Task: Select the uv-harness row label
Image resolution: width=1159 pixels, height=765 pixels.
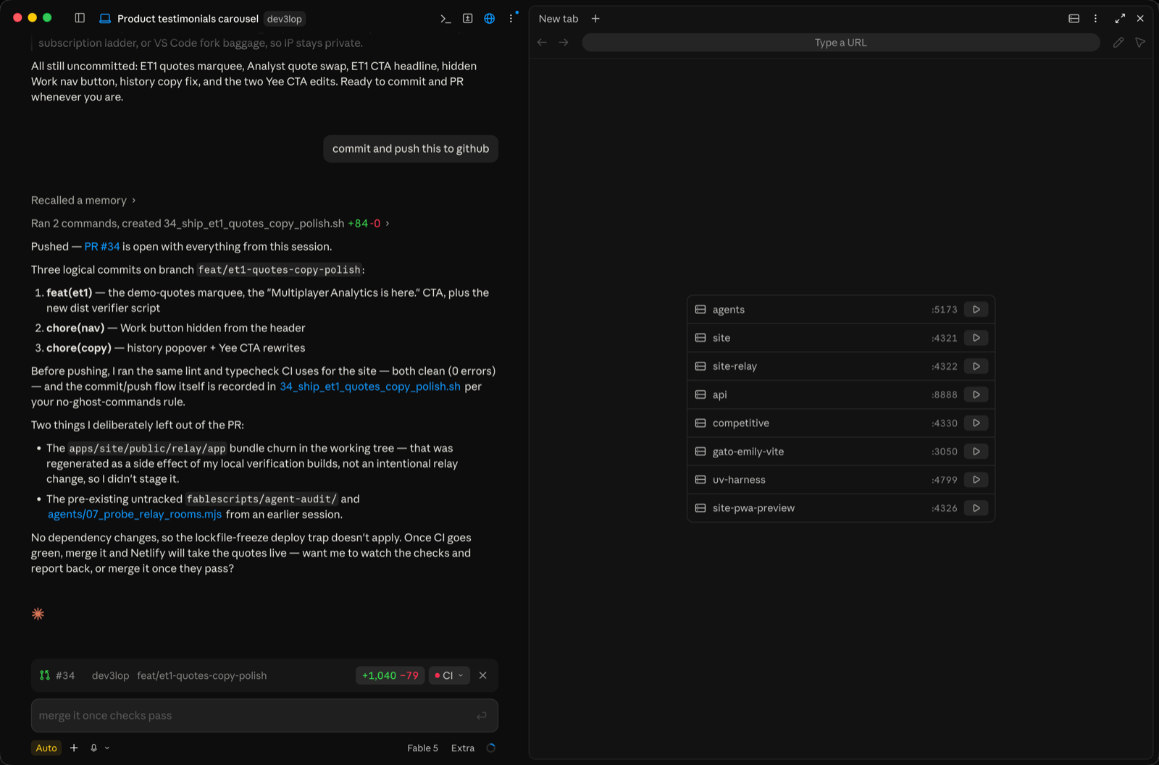Action: click(739, 480)
